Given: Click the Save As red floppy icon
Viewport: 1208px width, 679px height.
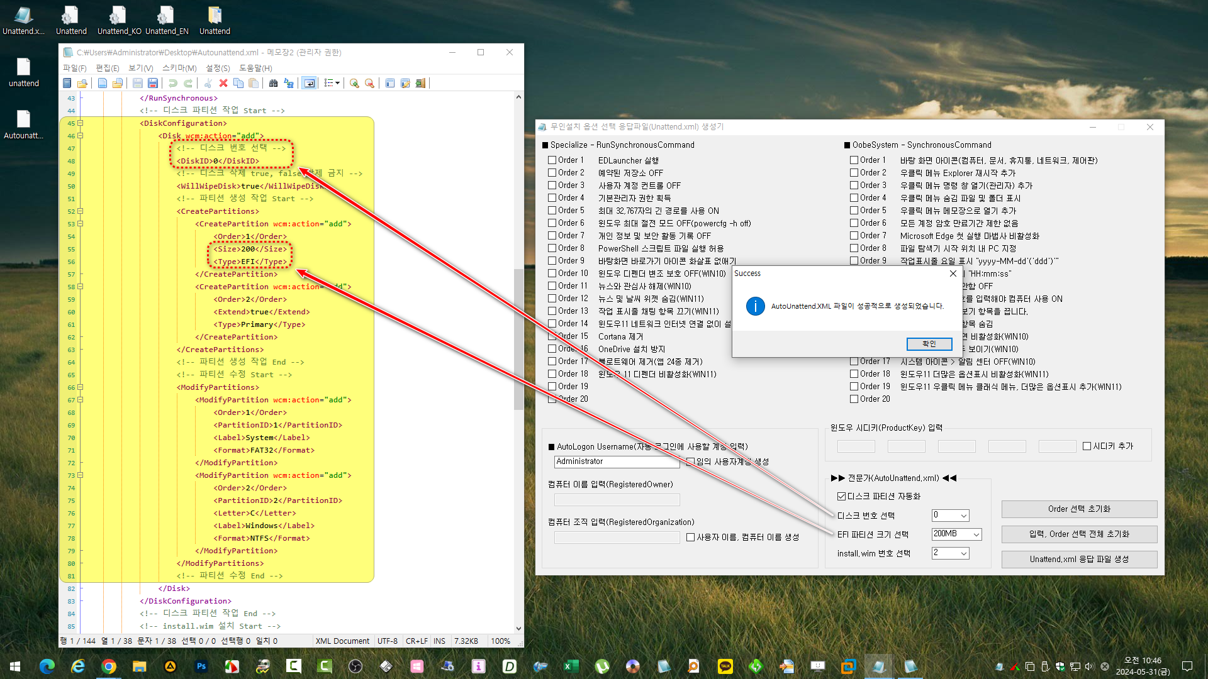Looking at the screenshot, I should point(152,83).
